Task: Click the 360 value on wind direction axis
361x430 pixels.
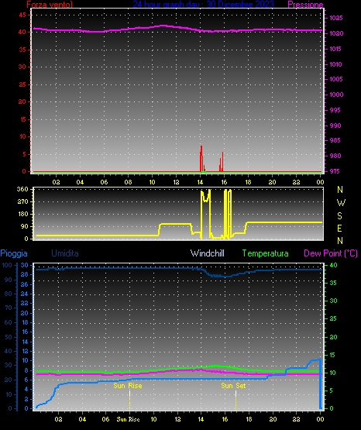Action: pos(22,189)
